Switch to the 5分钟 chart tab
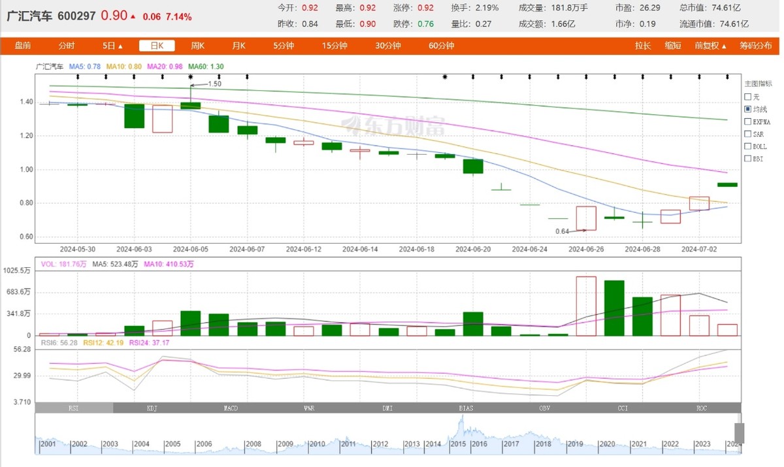The width and height of the screenshot is (784, 467). click(284, 46)
